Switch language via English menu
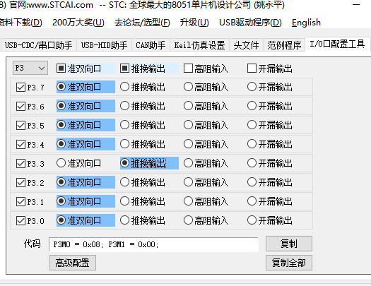The width and height of the screenshot is (371, 286). tap(306, 23)
